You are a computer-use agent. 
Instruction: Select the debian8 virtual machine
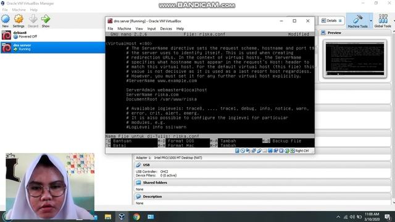[x=52, y=35]
